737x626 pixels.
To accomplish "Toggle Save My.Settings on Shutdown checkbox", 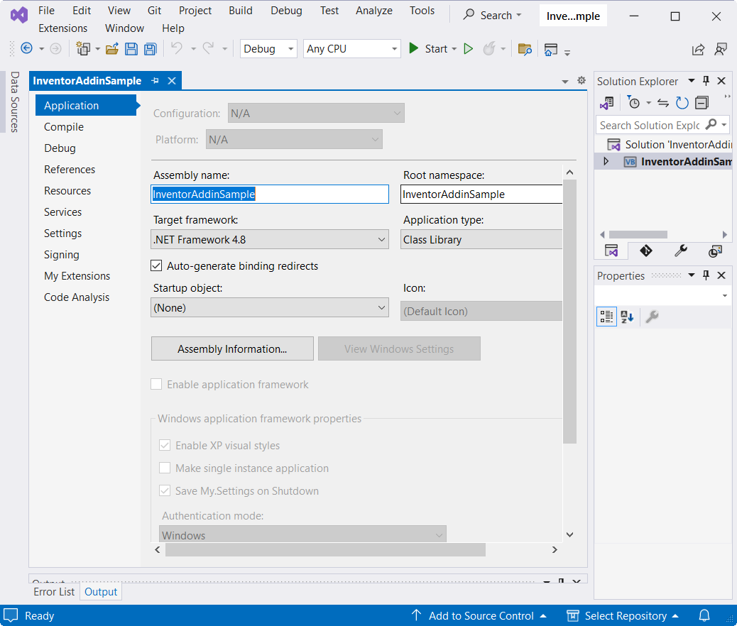I will point(165,490).
